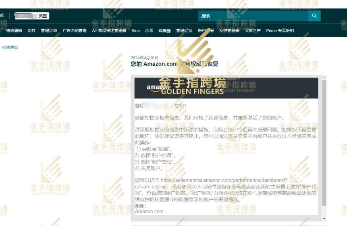Focus the 搜索 search field
The width and height of the screenshot is (347, 226).
253,16
